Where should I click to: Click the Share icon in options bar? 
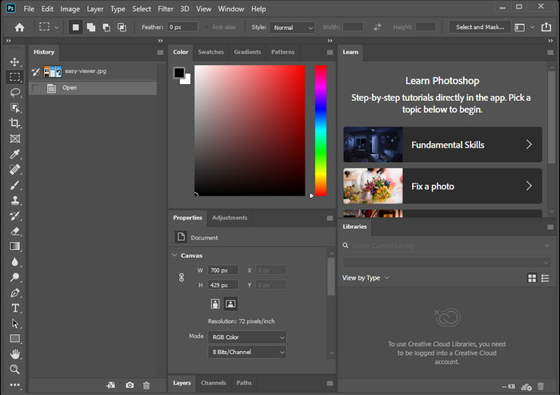click(546, 26)
